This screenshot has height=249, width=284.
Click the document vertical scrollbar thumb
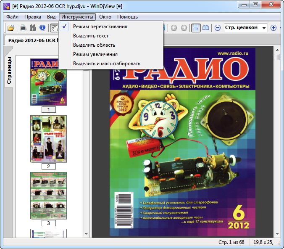click(x=277, y=57)
